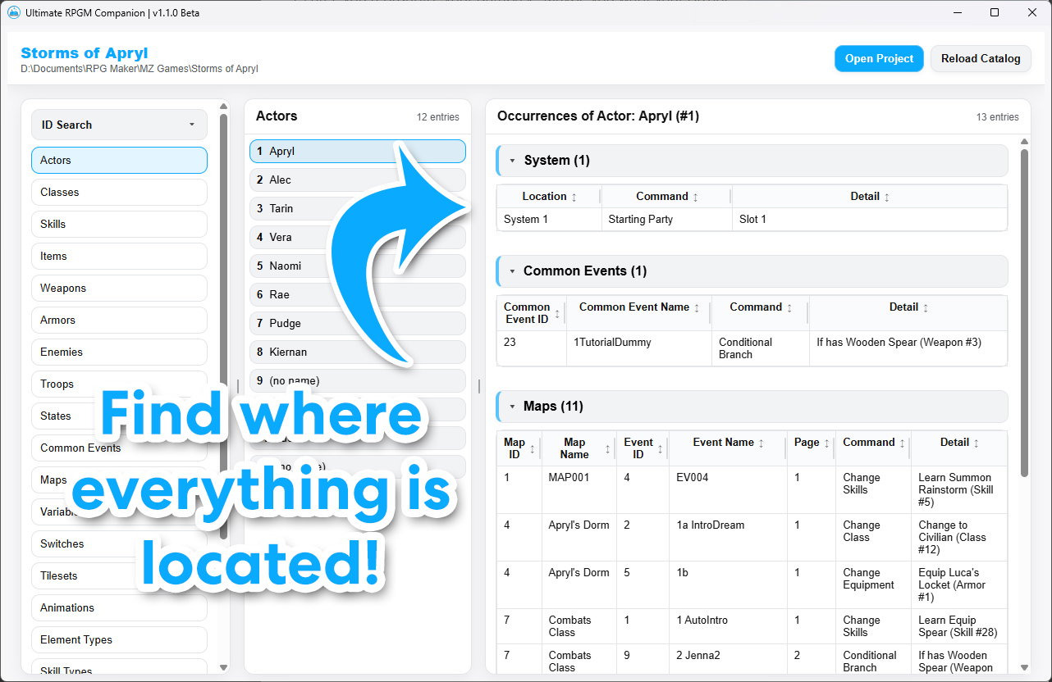
Task: Select actor 5 Naomi
Action: [358, 266]
